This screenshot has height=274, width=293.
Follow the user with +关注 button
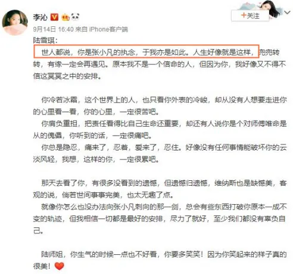[x=250, y=16]
